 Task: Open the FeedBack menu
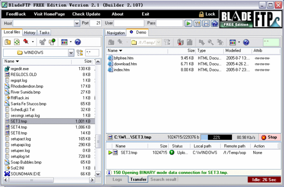[16, 14]
